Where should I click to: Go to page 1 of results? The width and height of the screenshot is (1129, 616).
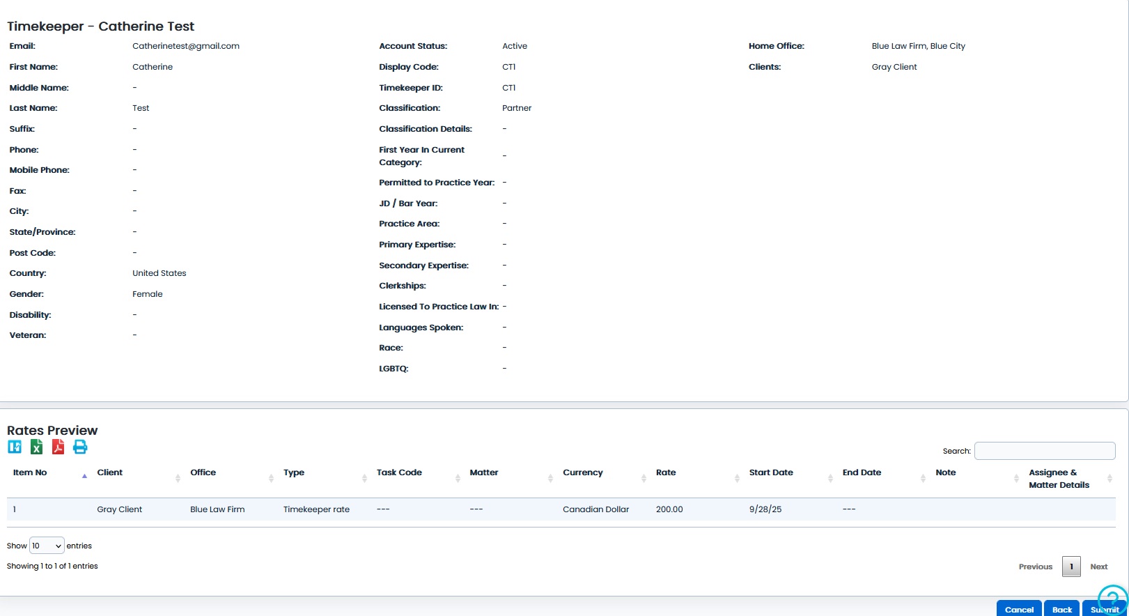tap(1070, 567)
